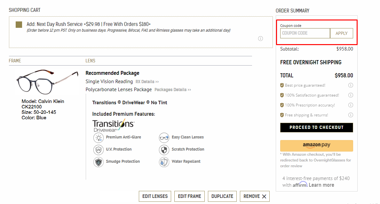Click Color: Blue text

click(34, 118)
